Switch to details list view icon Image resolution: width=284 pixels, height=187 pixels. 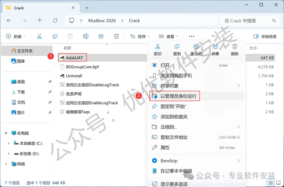[x=271, y=183]
